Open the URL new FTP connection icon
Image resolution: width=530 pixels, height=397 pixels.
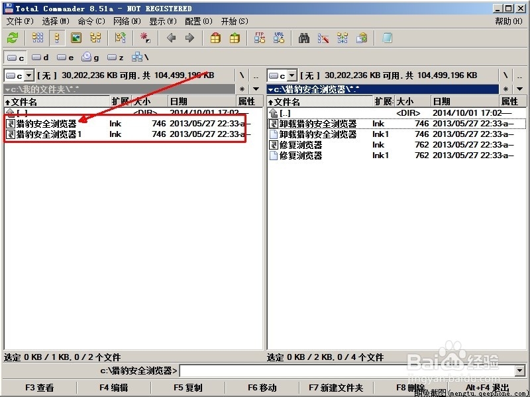(279, 38)
